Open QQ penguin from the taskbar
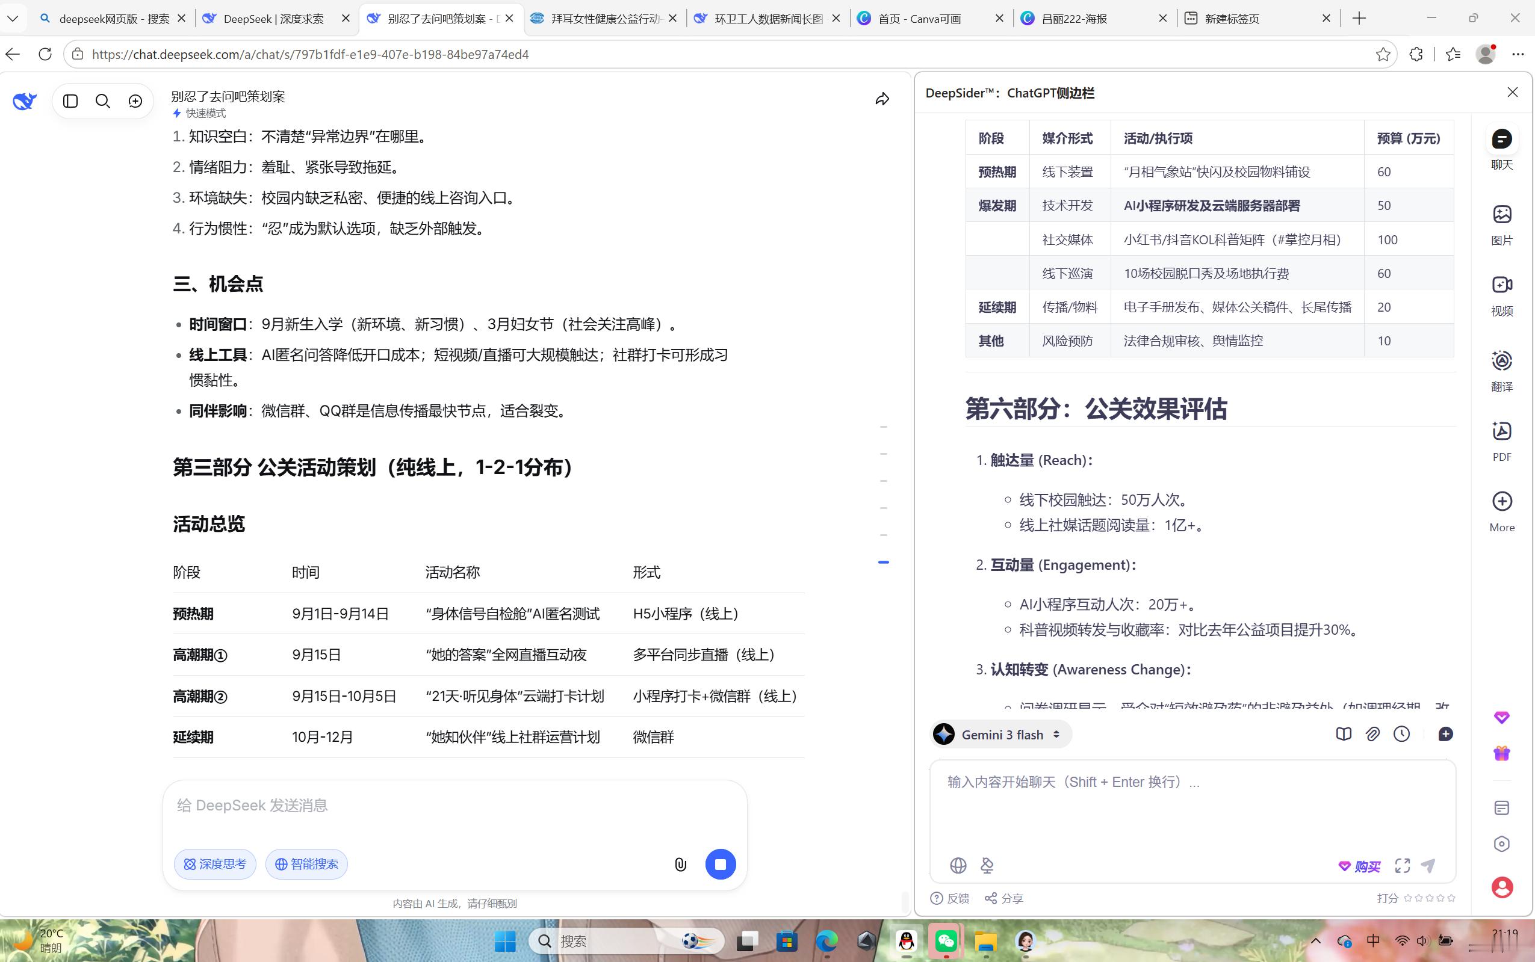 pyautogui.click(x=906, y=941)
